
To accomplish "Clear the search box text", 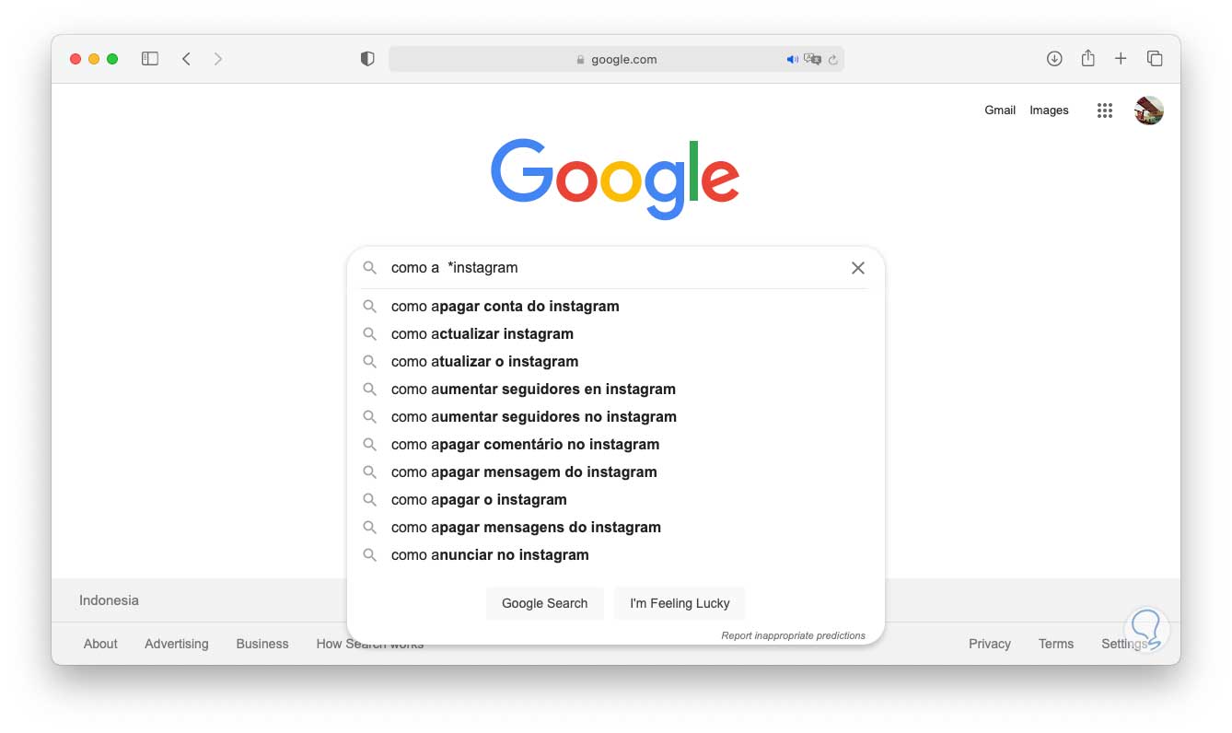I will point(858,268).
